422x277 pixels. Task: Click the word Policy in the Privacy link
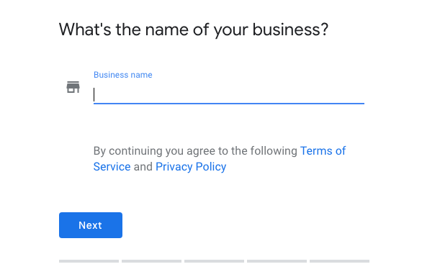tap(211, 167)
